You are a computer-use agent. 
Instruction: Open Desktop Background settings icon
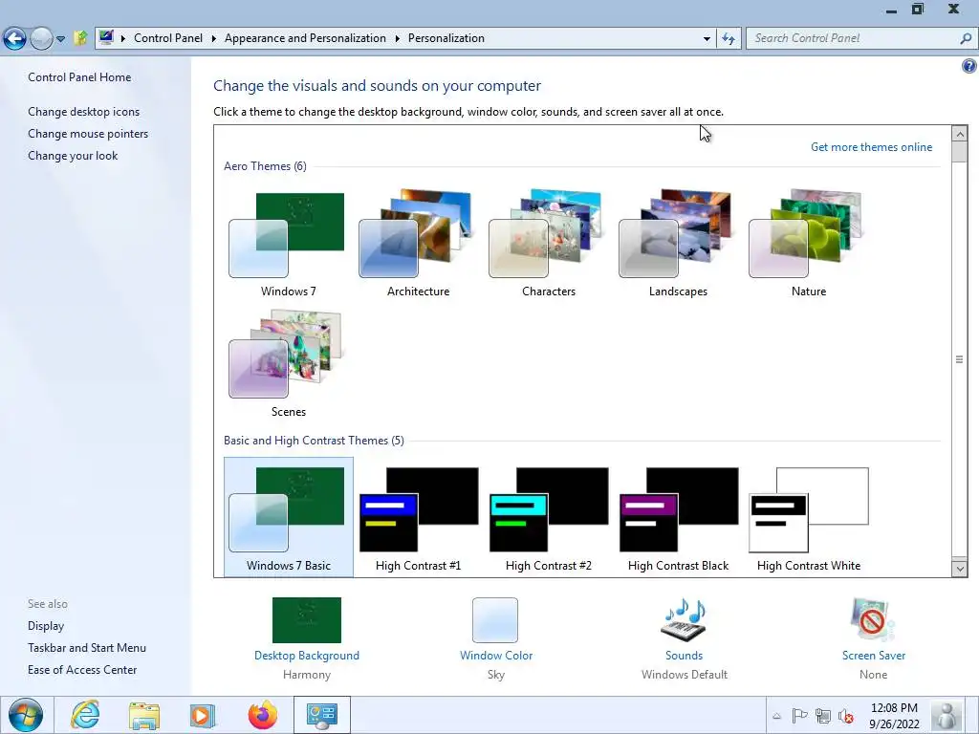[x=307, y=619]
